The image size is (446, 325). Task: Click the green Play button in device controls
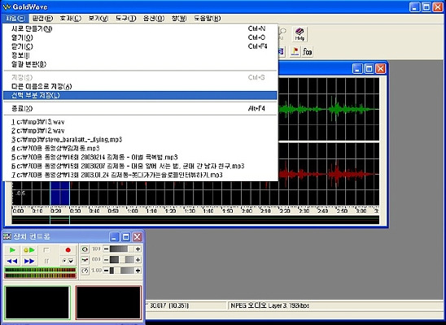pos(12,250)
